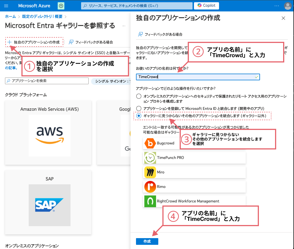Select the non-gallery application radio option

[139, 115]
